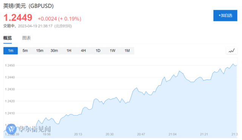242x140 pixels.
Task: Select the 4H timeframe
Action: click(83, 51)
